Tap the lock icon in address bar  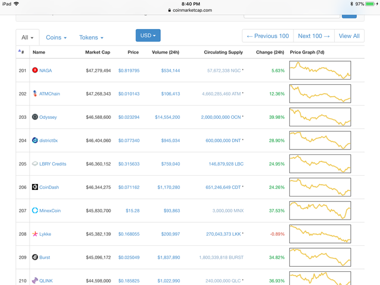pos(169,10)
